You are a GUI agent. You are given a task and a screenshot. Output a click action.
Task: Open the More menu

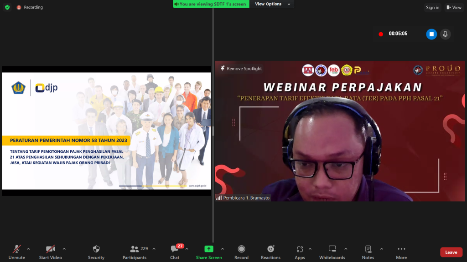[401, 249]
